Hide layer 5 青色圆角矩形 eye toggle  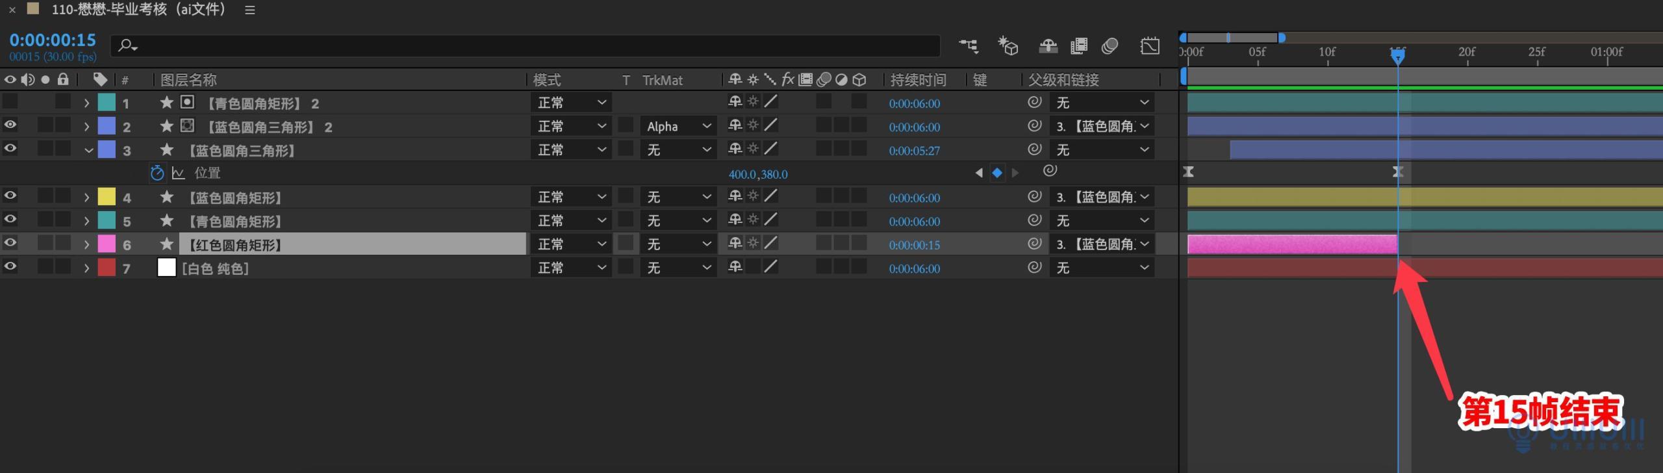(10, 219)
